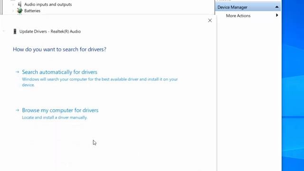The height and width of the screenshot is (171, 304).
Task: Click the Device Manager header in the Actions pane
Action: [248, 7]
